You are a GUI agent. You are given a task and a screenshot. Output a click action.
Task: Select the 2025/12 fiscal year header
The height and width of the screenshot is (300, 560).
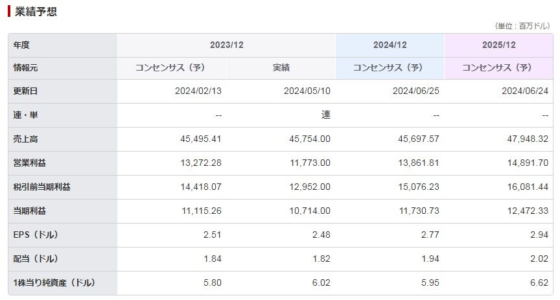(x=499, y=45)
